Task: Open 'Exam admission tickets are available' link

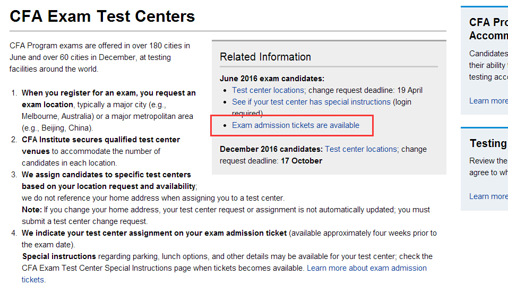Action: (296, 126)
